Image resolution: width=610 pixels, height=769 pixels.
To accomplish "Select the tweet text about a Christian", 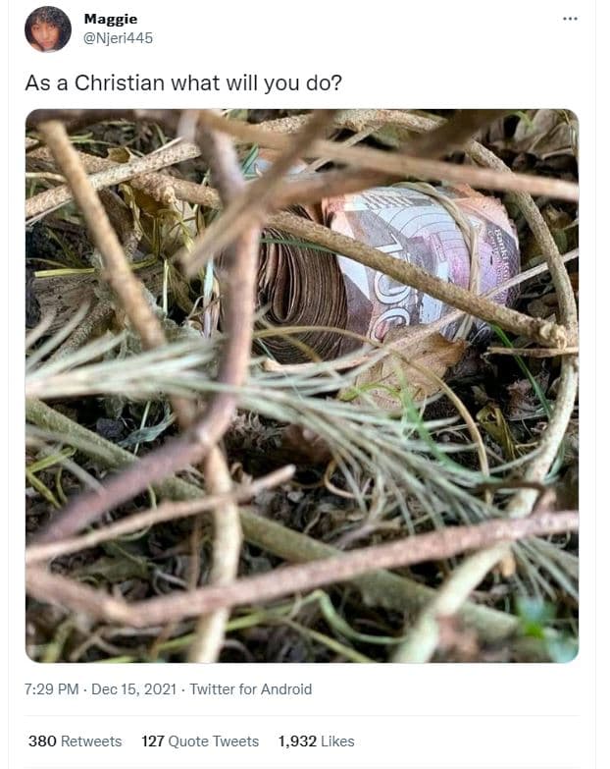I will (183, 82).
